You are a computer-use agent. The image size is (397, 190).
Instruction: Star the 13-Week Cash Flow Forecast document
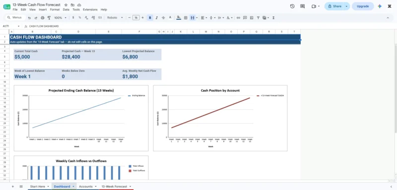pyautogui.click(x=66, y=5)
